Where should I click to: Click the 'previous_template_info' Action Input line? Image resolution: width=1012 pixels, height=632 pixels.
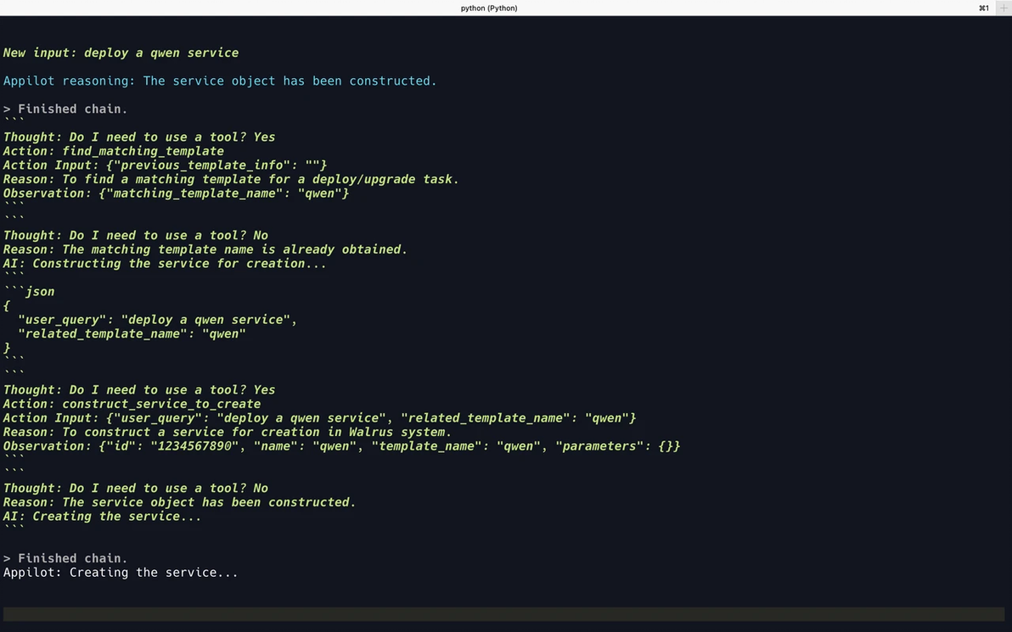pyautogui.click(x=165, y=165)
